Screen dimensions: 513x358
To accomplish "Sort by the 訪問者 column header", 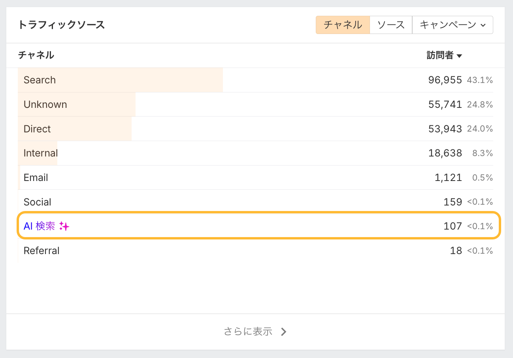I will click(440, 55).
